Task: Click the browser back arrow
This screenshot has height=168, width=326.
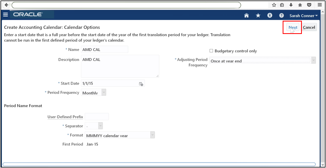Action: pyautogui.click(x=6, y=5)
